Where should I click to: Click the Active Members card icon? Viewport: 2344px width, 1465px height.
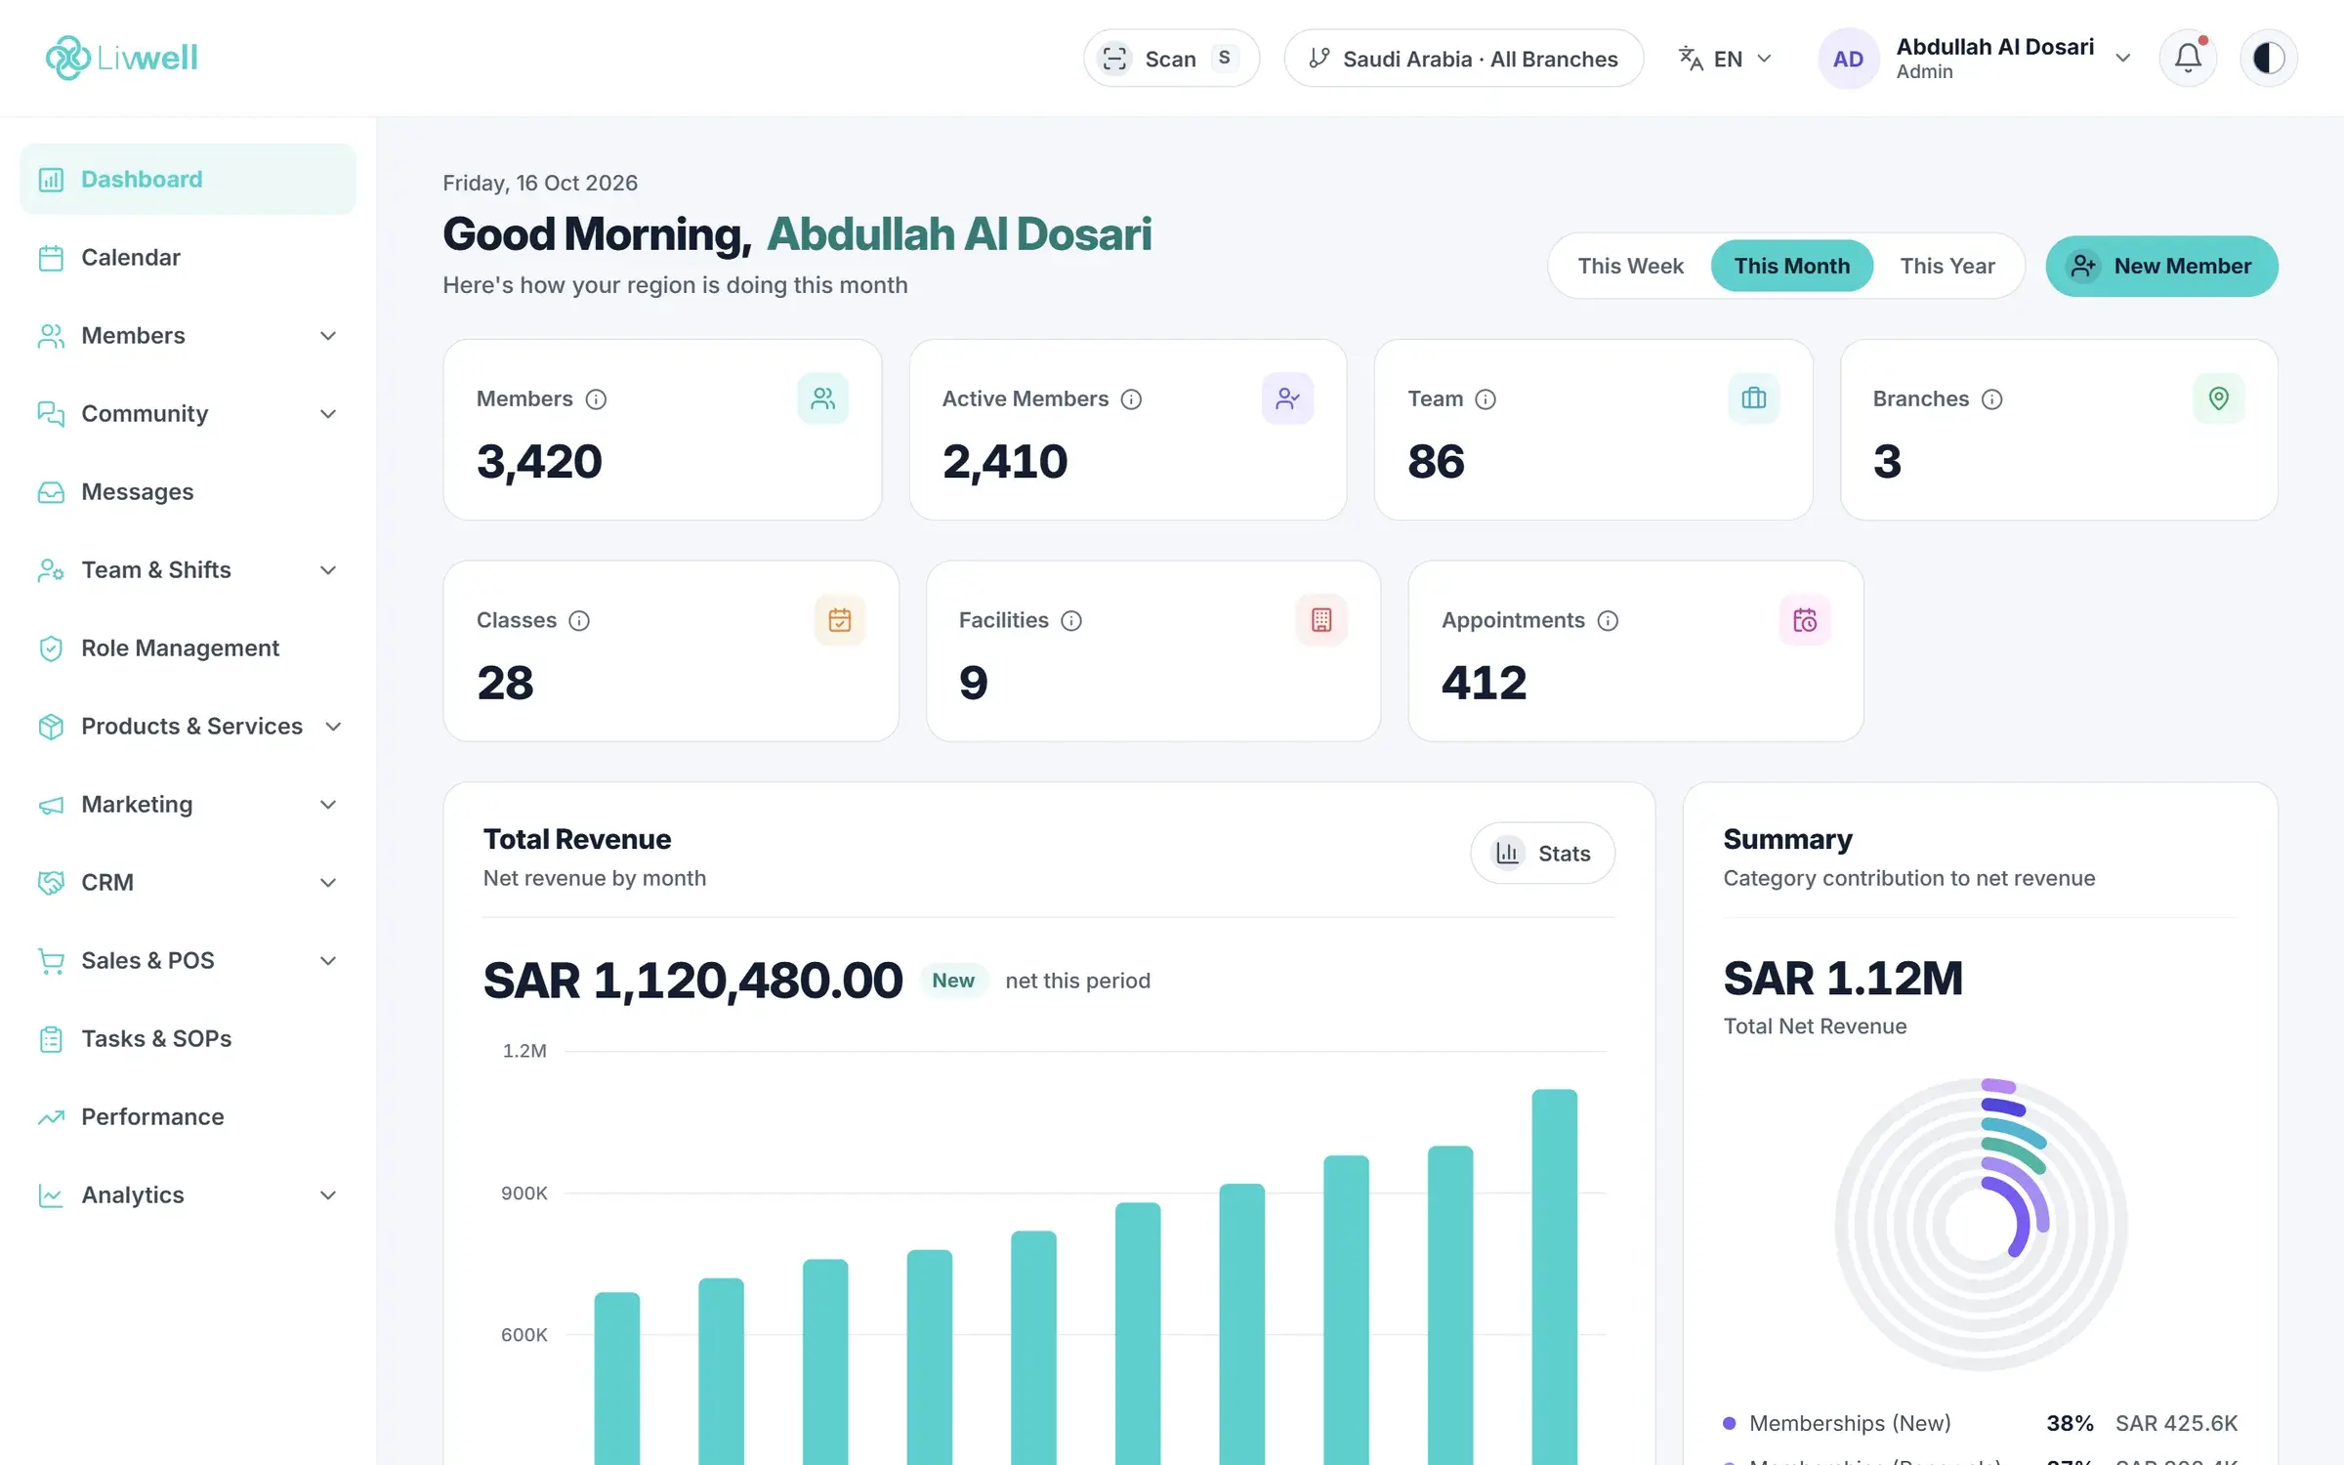1287,398
